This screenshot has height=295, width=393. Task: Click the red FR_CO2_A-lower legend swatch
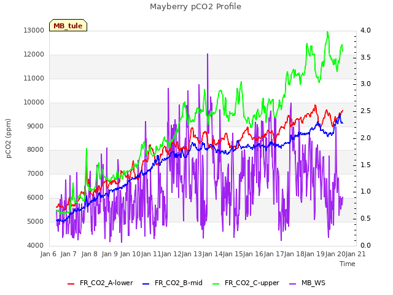tap(71, 284)
